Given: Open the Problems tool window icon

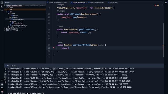Looking at the screenshot, I should tap(2, 92).
